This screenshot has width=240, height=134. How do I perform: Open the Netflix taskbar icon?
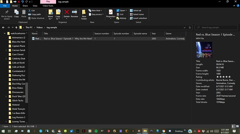pyautogui.click(x=84, y=131)
